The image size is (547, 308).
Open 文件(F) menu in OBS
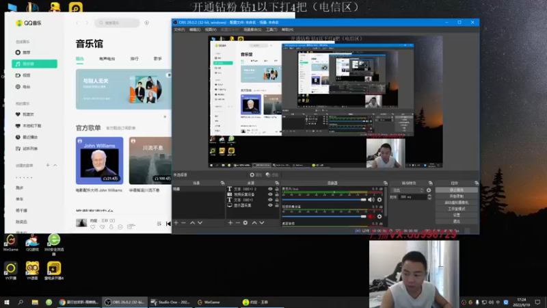tap(179, 29)
